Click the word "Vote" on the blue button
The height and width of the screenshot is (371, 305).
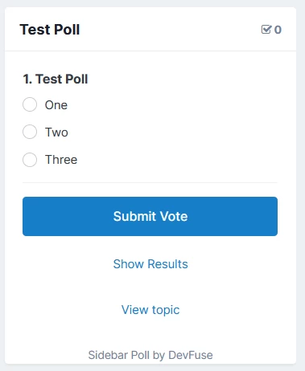click(174, 216)
